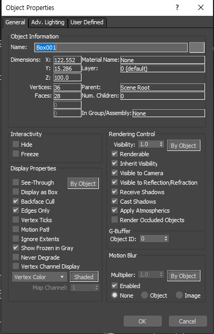Uncheck Visible to Camera
214x334 pixels.
(115, 173)
